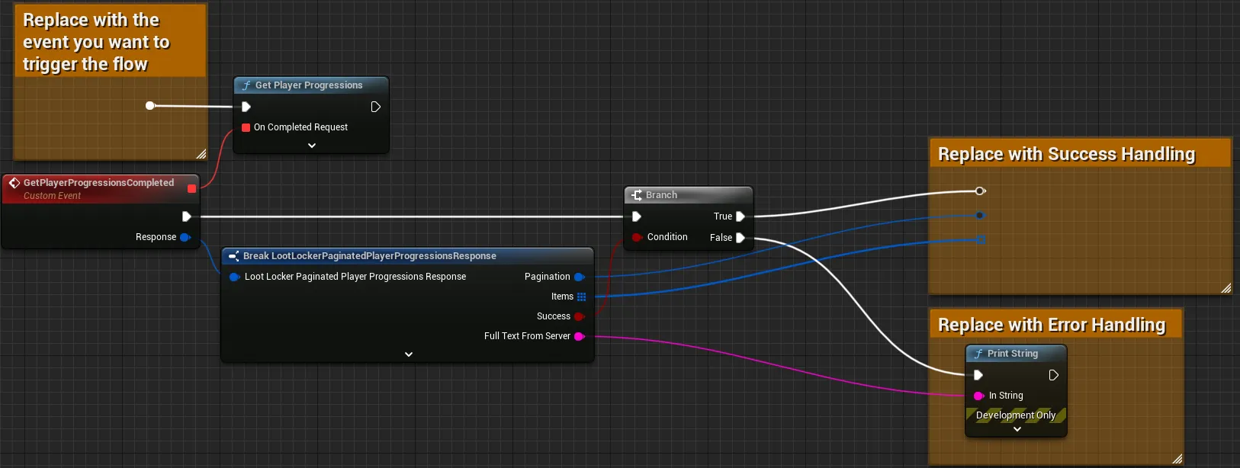This screenshot has height=468, width=1240.
Task: Click Branch True output pin
Action: 740,216
